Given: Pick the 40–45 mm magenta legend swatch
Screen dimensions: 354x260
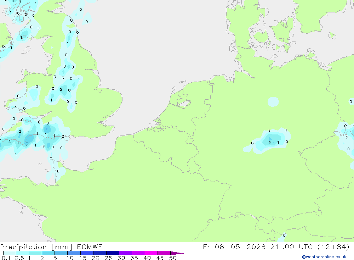Looking at the screenshot, I should (x=151, y=253).
